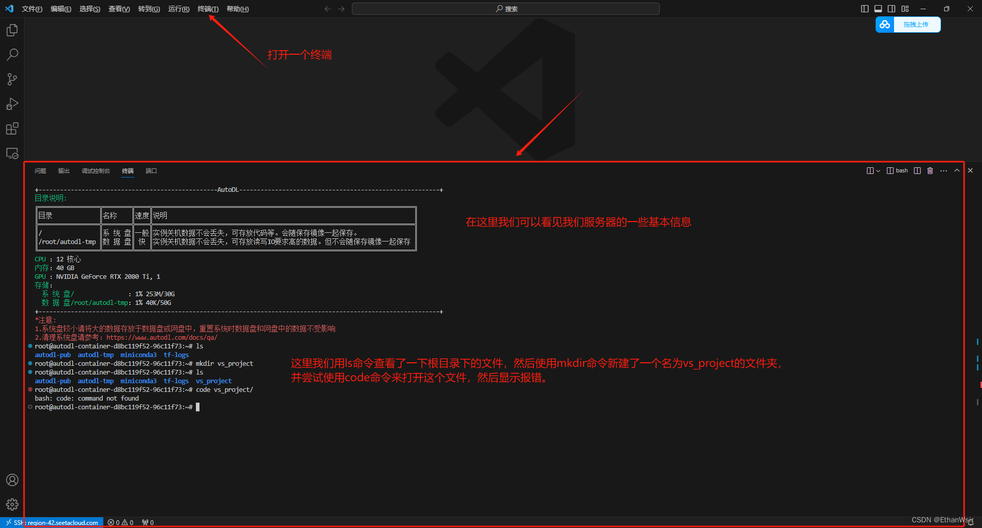This screenshot has width=982, height=528.
Task: Open the Manage settings gear
Action: pyautogui.click(x=12, y=504)
